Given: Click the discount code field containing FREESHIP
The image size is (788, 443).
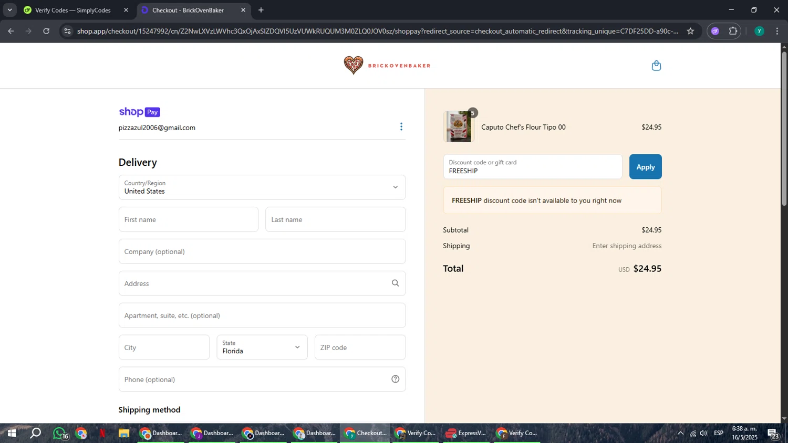Looking at the screenshot, I should (533, 167).
